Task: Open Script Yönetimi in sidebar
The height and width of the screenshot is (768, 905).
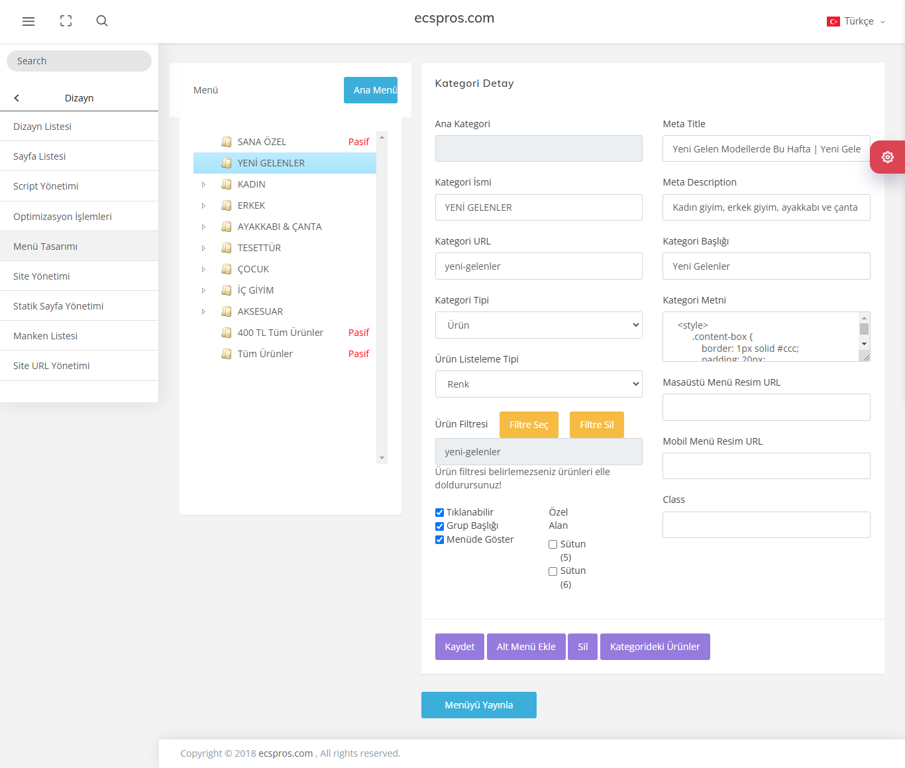Action: [79, 186]
